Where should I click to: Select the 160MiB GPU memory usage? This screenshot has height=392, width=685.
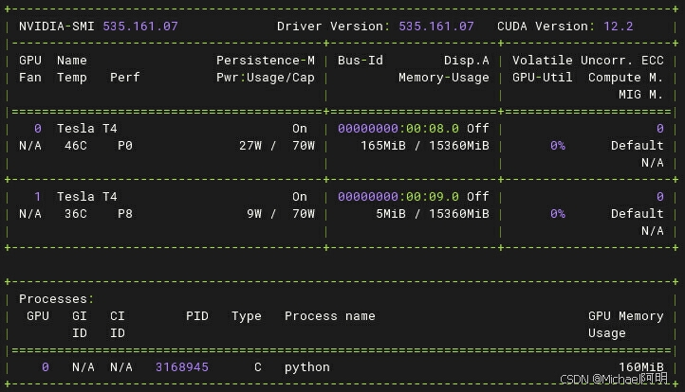[640, 367]
